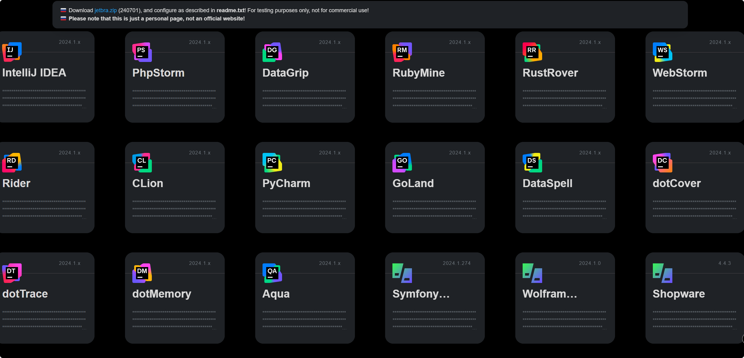Copy the masked license key under Aqua
Screen dimensions: 744x358
(304, 320)
